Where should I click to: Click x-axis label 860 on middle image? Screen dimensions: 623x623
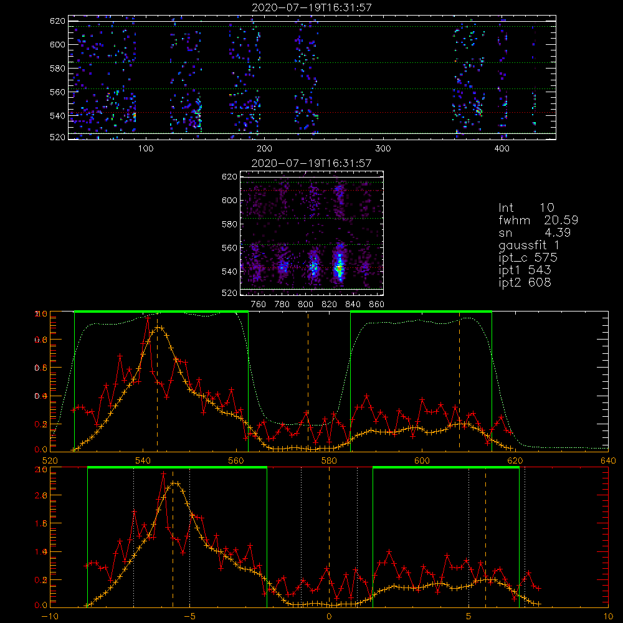pyautogui.click(x=377, y=305)
